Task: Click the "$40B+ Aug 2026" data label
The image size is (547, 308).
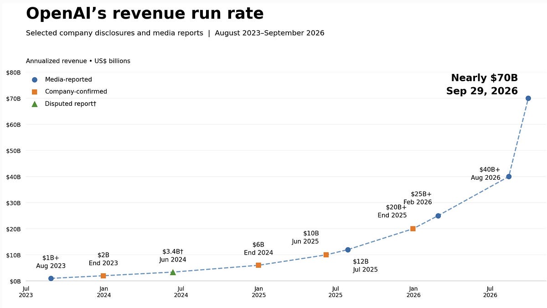Action: [485, 173]
